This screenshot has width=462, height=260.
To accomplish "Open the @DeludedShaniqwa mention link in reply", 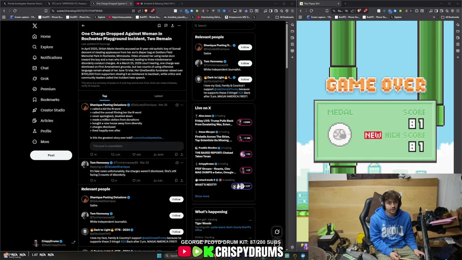I will pyautogui.click(x=117, y=167).
